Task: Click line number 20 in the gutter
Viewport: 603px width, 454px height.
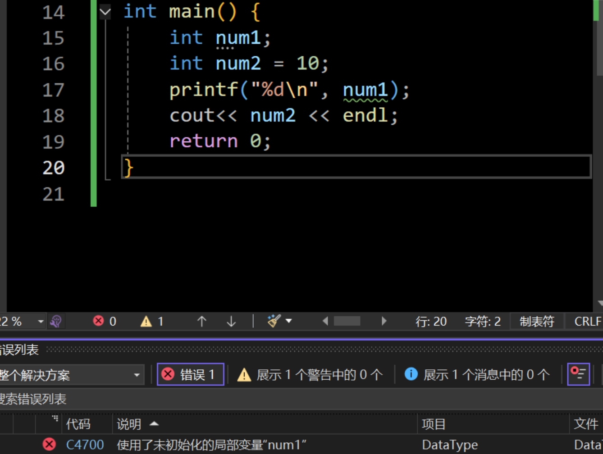Action: tap(53, 168)
